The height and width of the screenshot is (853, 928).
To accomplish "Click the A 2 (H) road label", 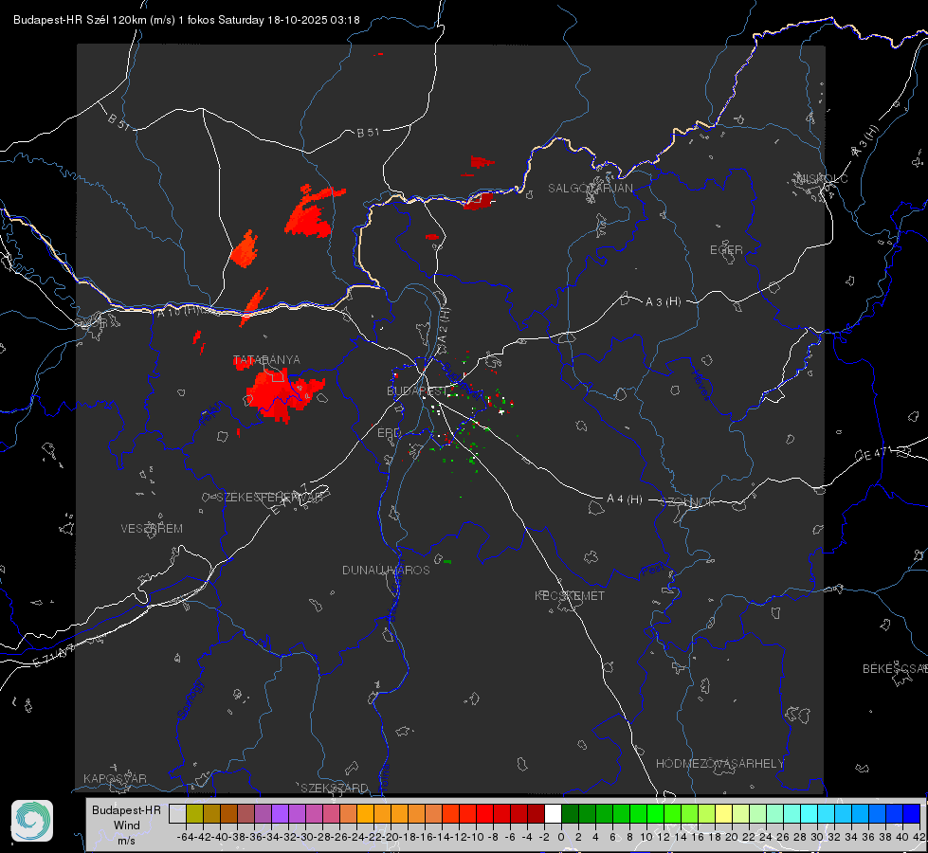I will point(444,326).
